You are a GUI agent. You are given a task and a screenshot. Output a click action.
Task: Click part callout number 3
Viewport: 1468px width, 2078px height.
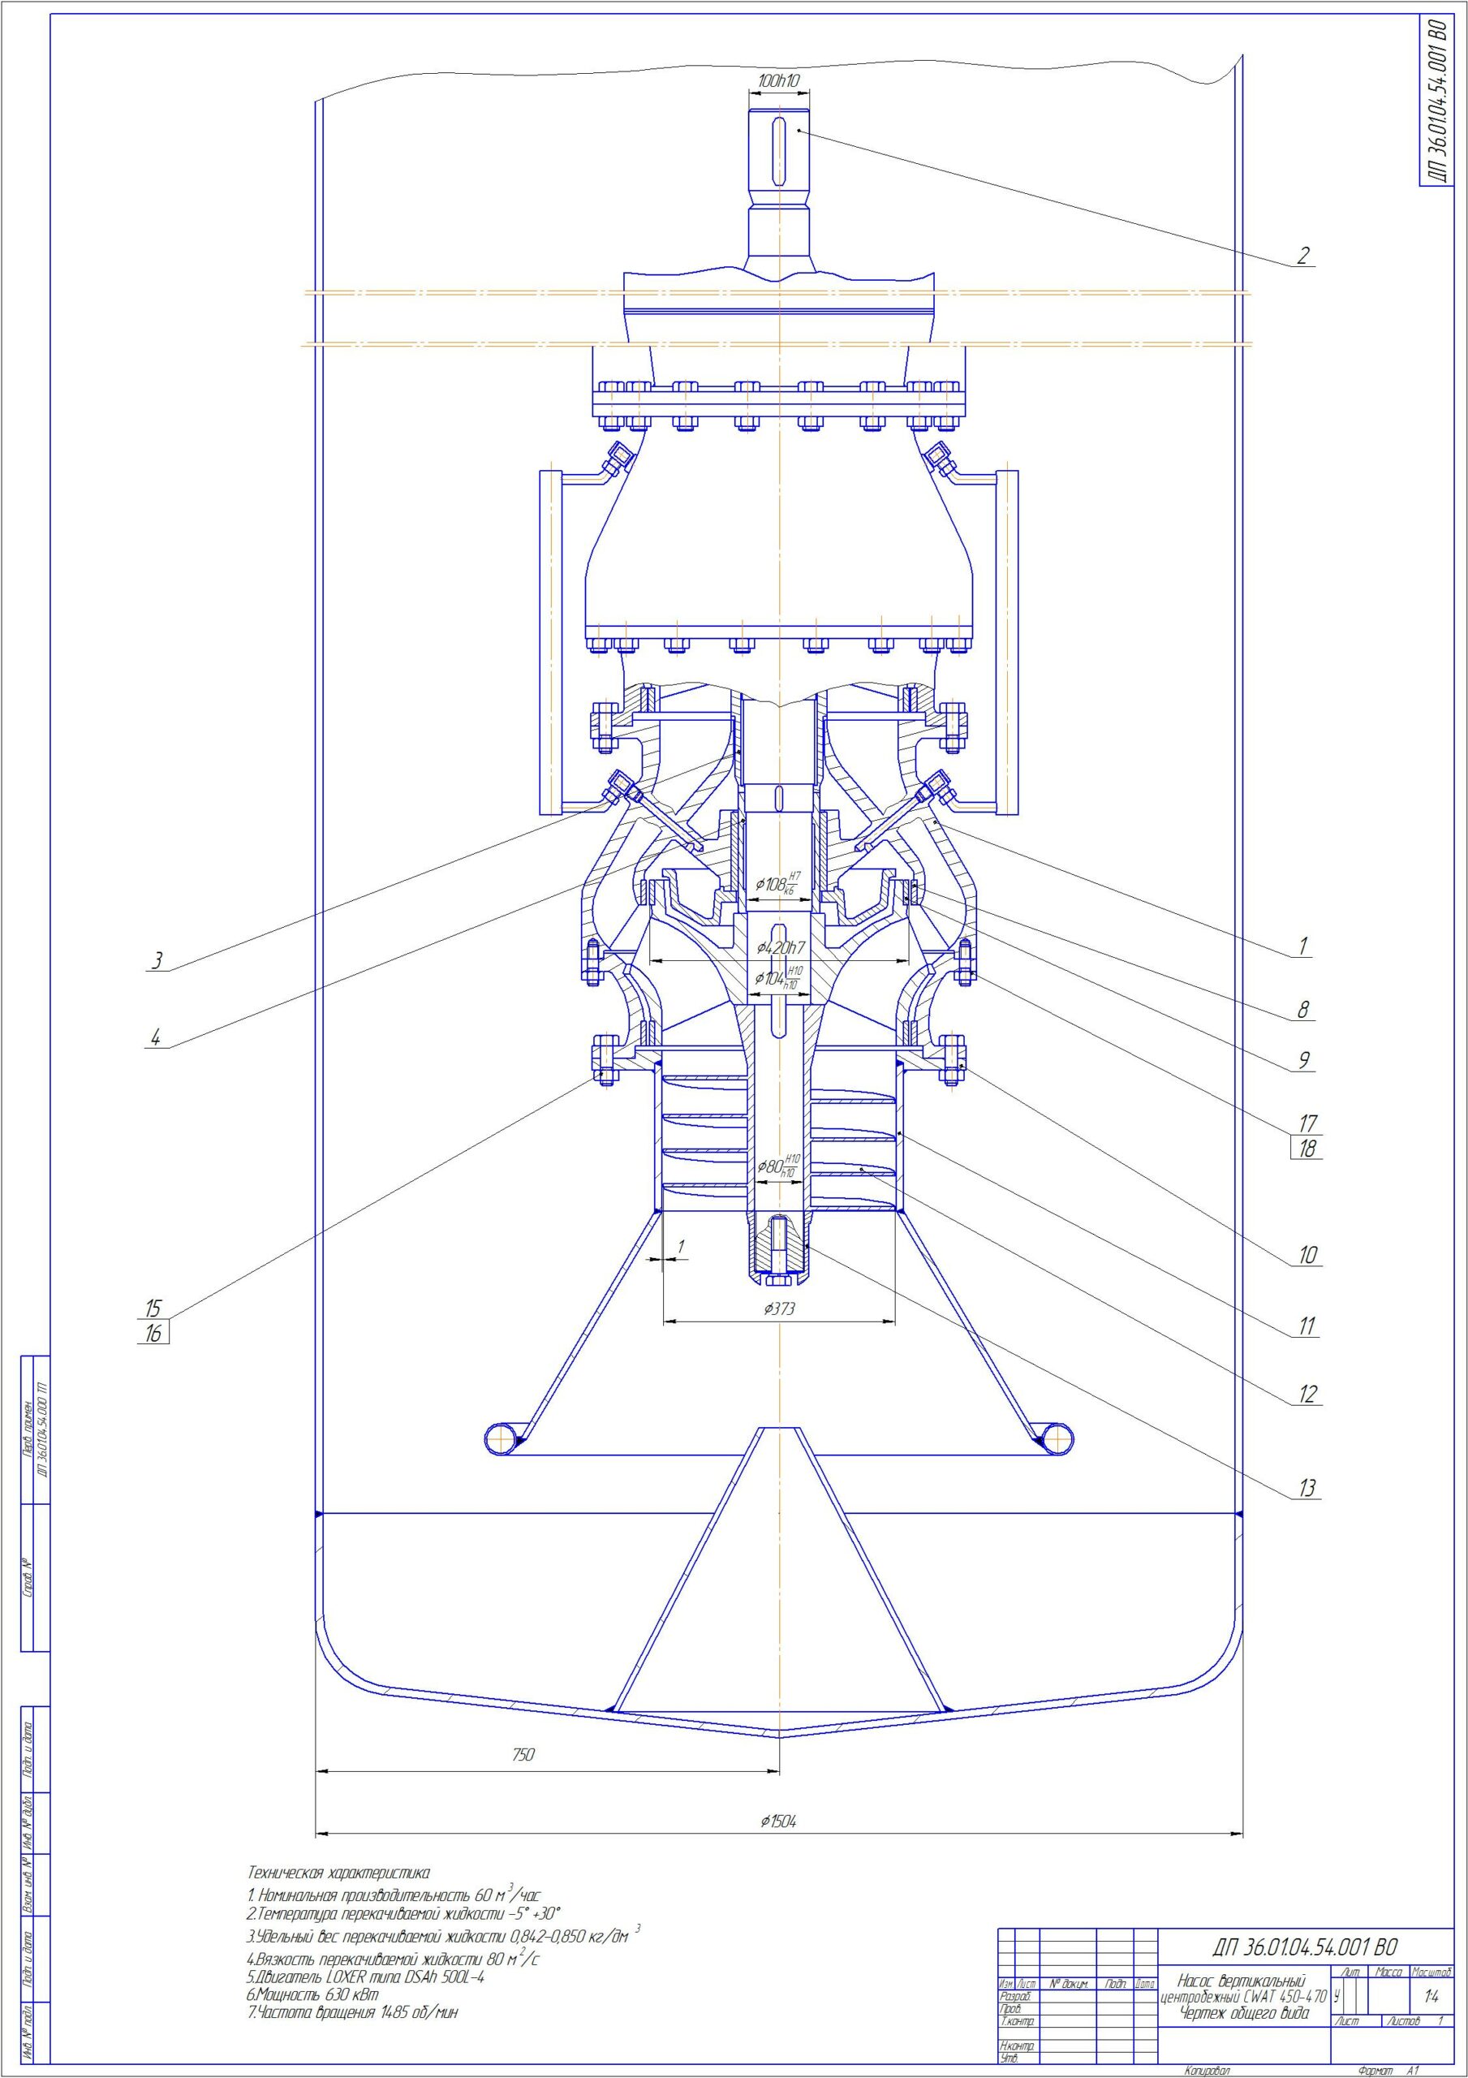(157, 961)
